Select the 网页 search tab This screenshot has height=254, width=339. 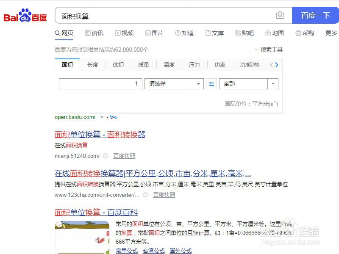[x=64, y=33]
